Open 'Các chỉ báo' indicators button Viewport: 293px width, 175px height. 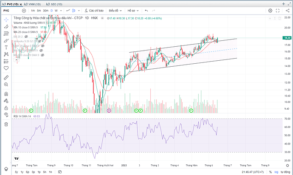click(93, 10)
